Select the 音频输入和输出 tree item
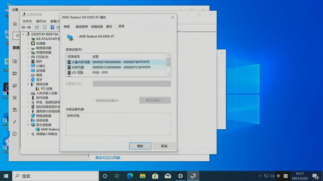 pos(46,134)
